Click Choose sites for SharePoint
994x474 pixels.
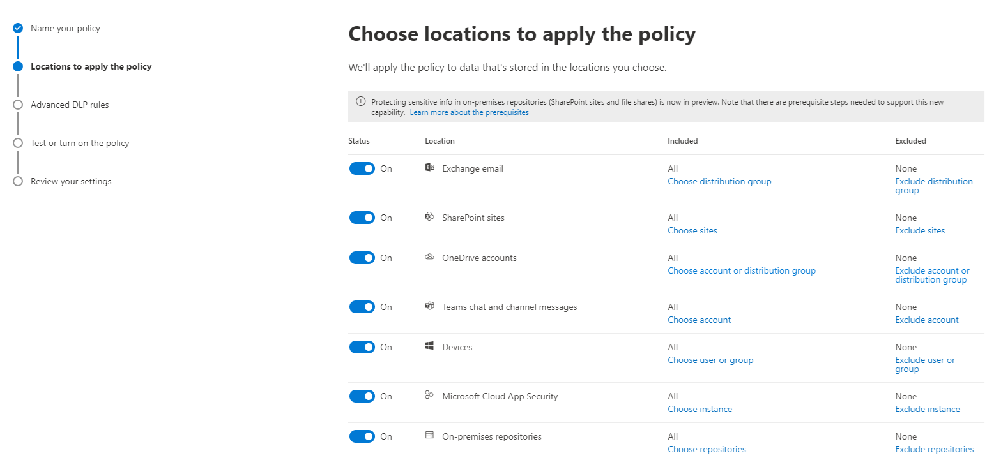click(x=692, y=230)
